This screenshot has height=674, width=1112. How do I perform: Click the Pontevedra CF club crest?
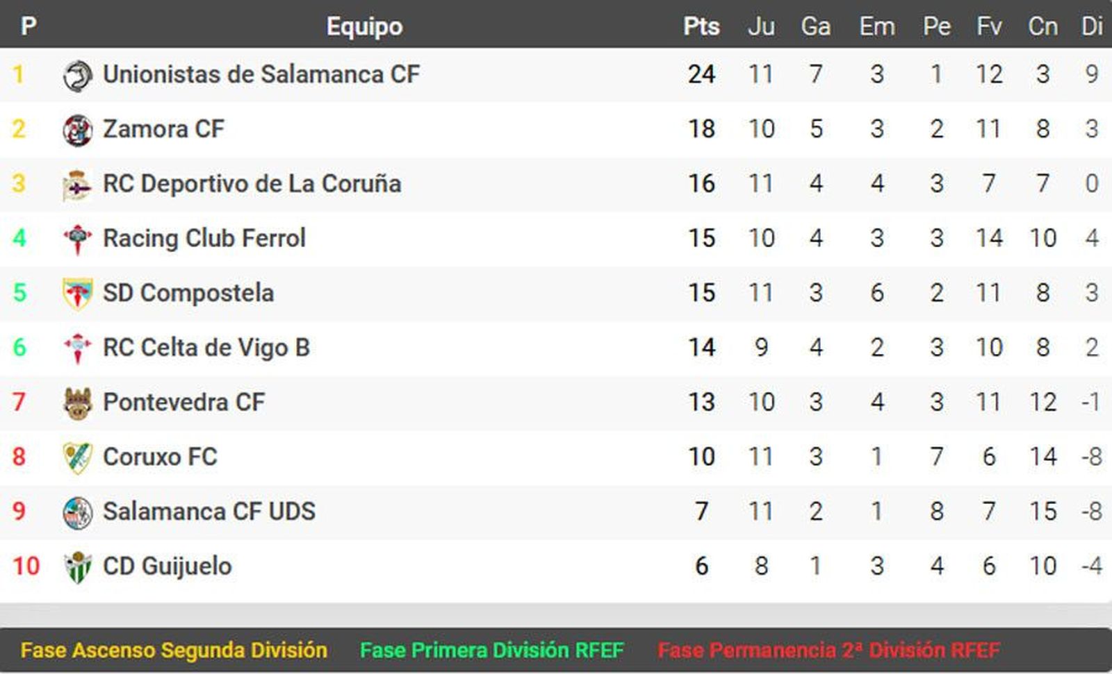point(77,403)
